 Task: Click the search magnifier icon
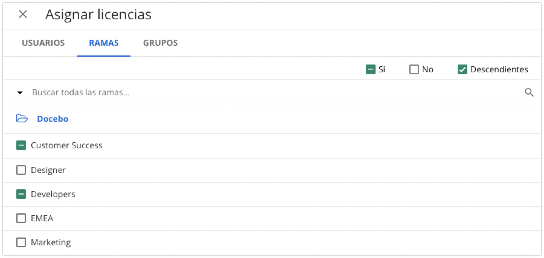pos(529,92)
